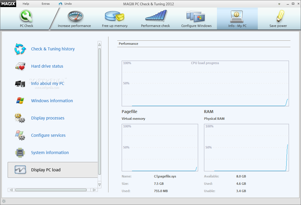This screenshot has height=205, width=301.
Task: Open Hard drive status link
Action: click(x=47, y=66)
